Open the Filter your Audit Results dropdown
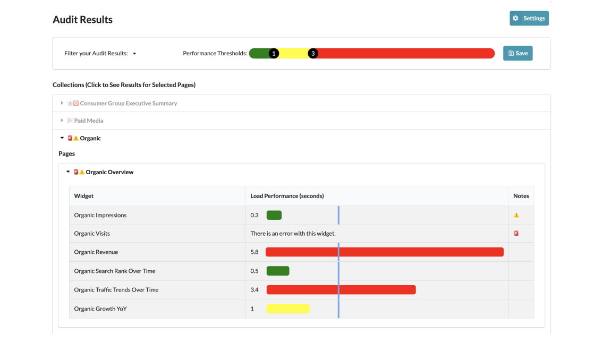This screenshot has width=611, height=343. point(134,54)
